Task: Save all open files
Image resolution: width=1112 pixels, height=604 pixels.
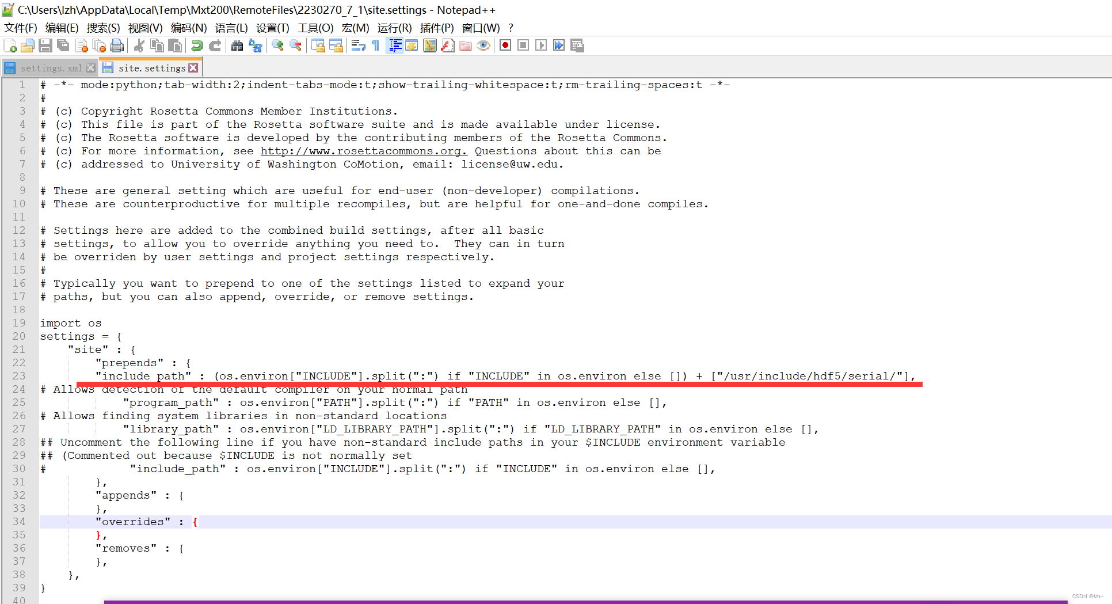Action: [x=63, y=45]
